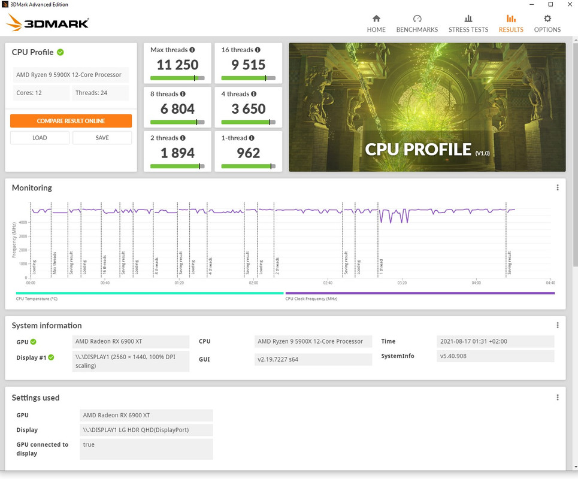Click the CPU Profile banner image

pyautogui.click(x=427, y=107)
